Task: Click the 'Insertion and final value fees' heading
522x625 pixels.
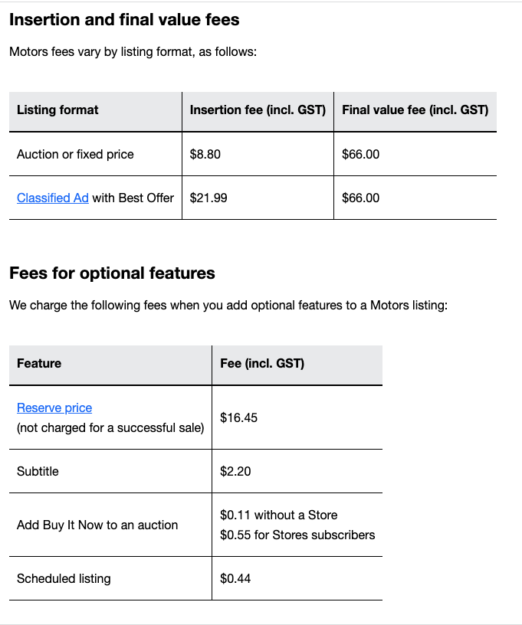Action: [x=124, y=20]
